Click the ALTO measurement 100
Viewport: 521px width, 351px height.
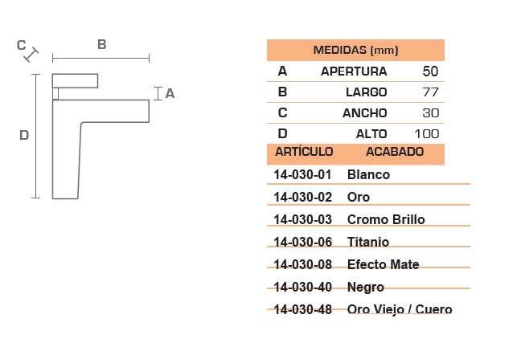tap(427, 134)
